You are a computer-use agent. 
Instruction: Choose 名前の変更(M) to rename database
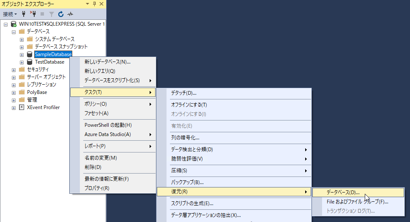113,158
